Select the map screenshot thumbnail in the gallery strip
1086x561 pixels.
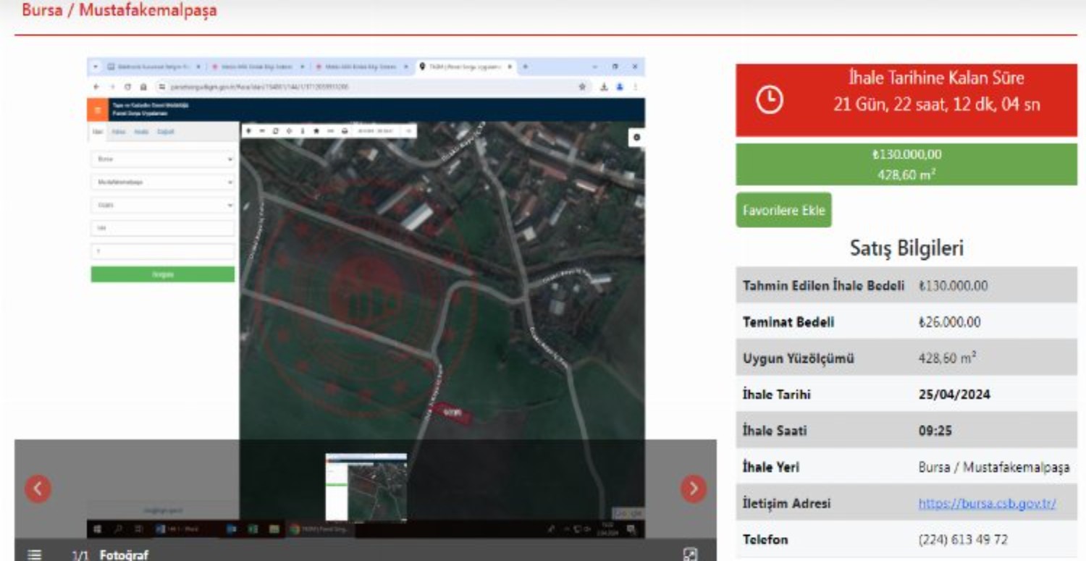point(366,486)
